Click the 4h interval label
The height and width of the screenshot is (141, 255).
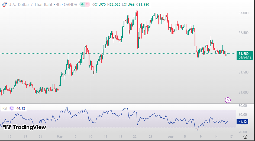click(58, 5)
